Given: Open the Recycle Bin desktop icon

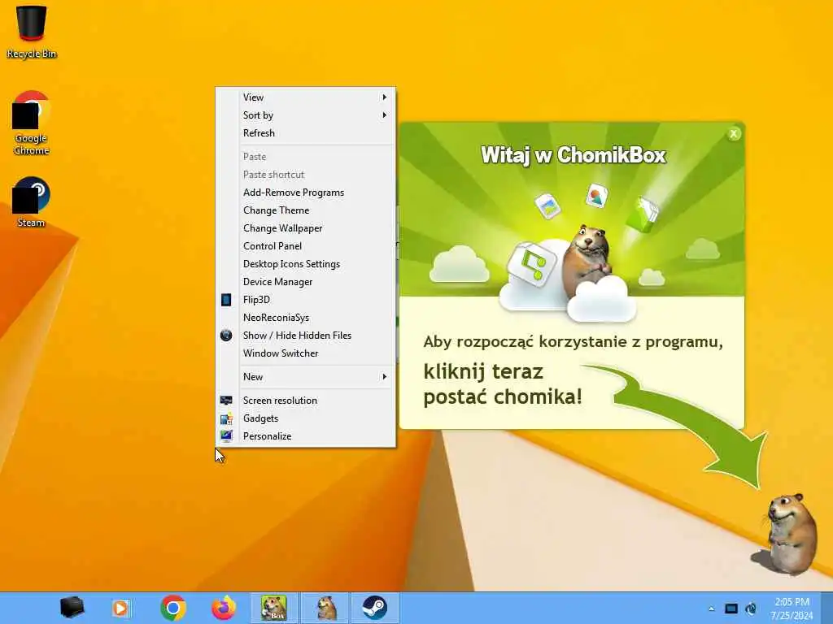Looking at the screenshot, I should [x=32, y=31].
